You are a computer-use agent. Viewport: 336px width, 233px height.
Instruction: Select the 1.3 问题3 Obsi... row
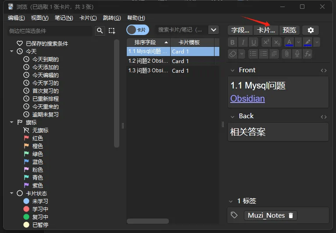pyautogui.click(x=173, y=71)
